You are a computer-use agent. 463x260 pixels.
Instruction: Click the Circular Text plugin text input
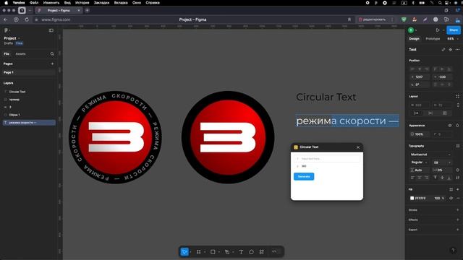pyautogui.click(x=327, y=159)
